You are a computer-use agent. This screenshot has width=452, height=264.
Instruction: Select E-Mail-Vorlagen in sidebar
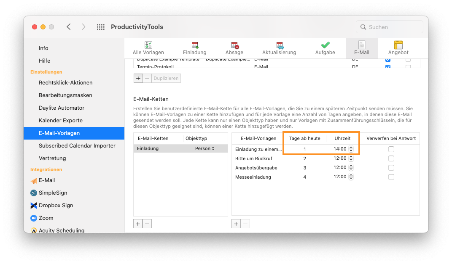(74, 133)
